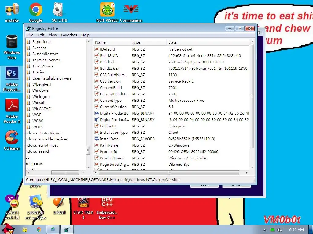
Task: Click values pane vertical scrollbar thumb
Action: coord(252,96)
